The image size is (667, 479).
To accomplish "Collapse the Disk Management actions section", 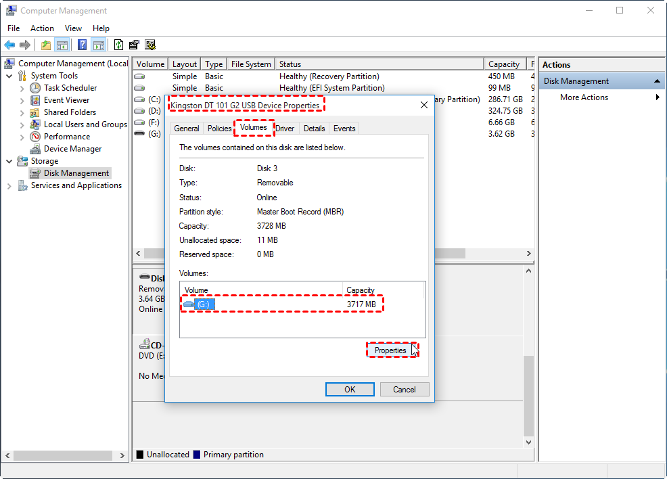I will click(x=657, y=81).
